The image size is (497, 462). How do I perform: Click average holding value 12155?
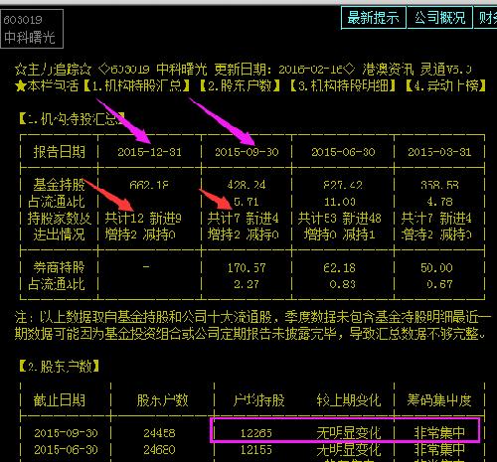pos(255,450)
